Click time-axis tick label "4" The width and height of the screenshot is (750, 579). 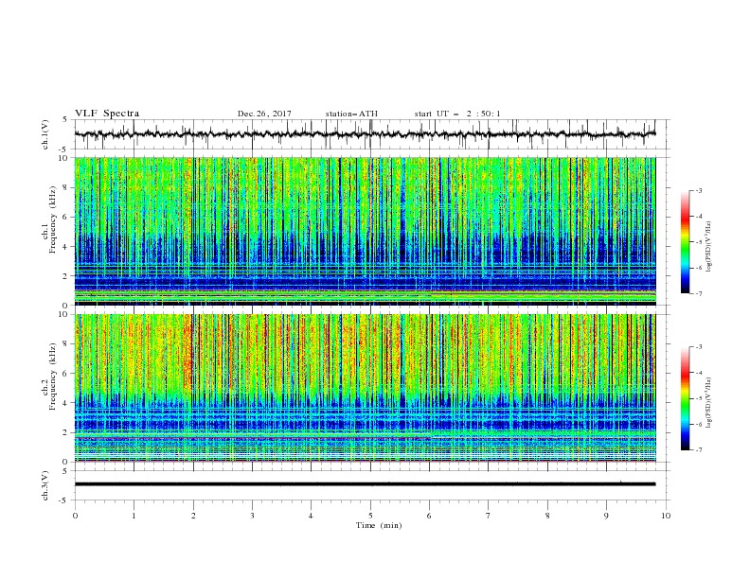(312, 516)
